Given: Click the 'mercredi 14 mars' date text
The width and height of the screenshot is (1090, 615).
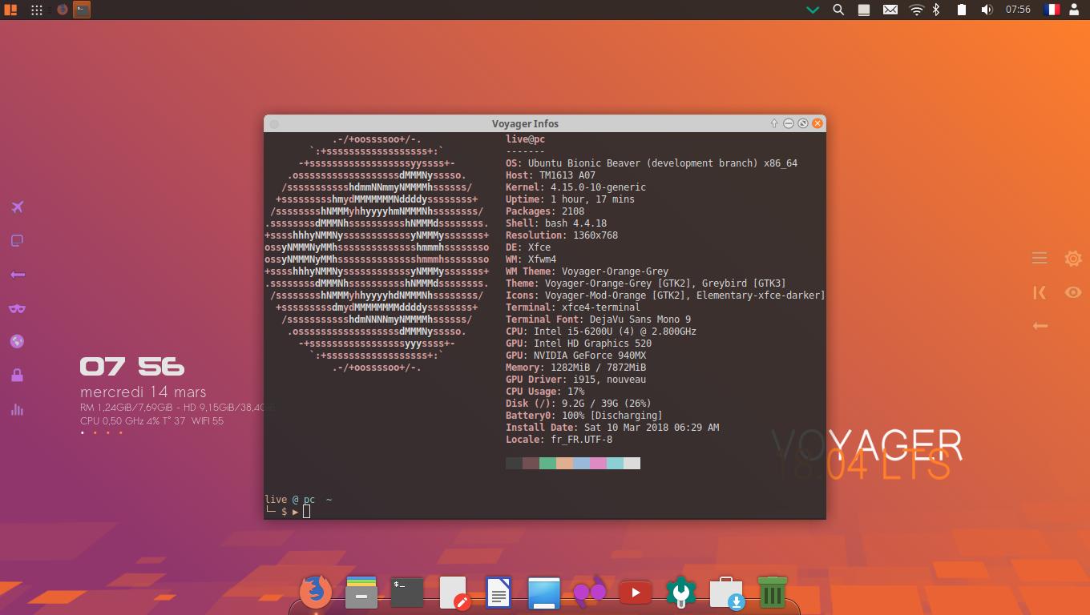Looking at the screenshot, I should point(143,392).
